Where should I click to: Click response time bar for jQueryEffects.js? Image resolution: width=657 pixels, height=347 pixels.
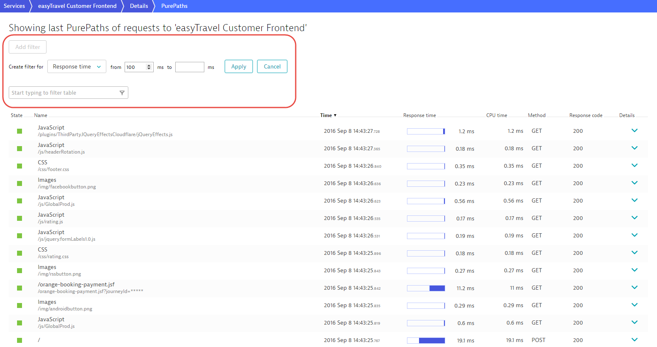tap(426, 131)
